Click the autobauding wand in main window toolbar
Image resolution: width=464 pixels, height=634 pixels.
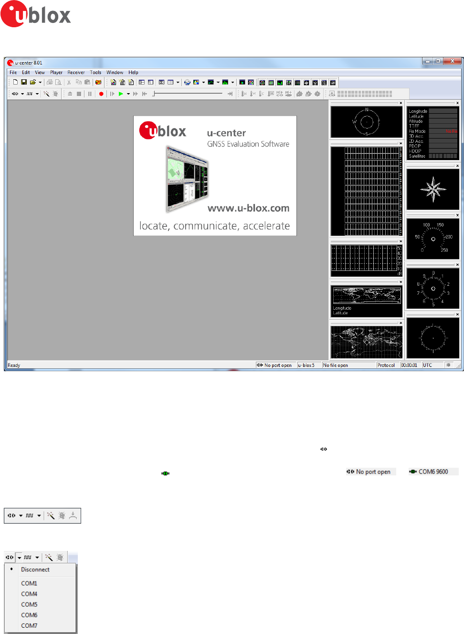(46, 94)
